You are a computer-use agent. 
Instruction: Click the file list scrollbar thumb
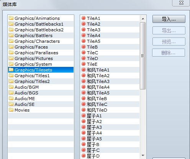[143, 56]
